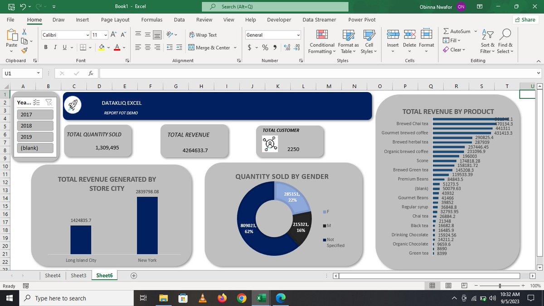Image resolution: width=544 pixels, height=306 pixels.
Task: Toggle Wrap Text
Action: click(203, 35)
